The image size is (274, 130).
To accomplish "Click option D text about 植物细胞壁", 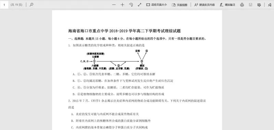I will [x=118, y=94].
